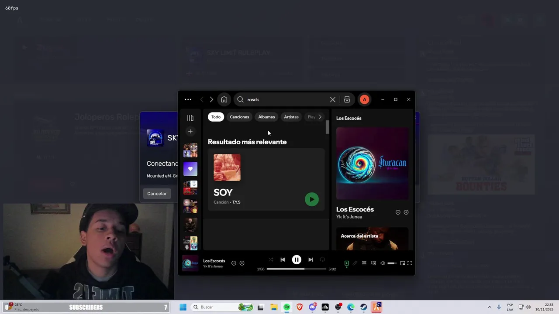Select the partially visible Playlists filter chip
The height and width of the screenshot is (314, 559).
(x=311, y=117)
